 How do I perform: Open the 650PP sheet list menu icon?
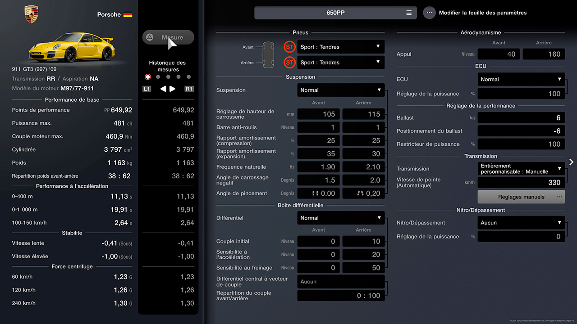[409, 13]
